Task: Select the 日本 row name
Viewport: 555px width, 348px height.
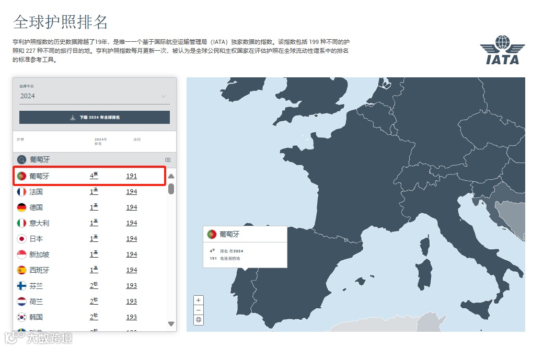Action: (x=36, y=239)
